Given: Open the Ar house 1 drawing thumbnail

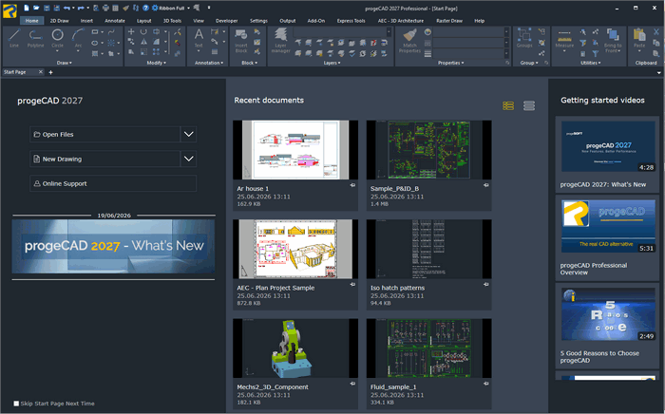Looking at the screenshot, I should pyautogui.click(x=295, y=150).
